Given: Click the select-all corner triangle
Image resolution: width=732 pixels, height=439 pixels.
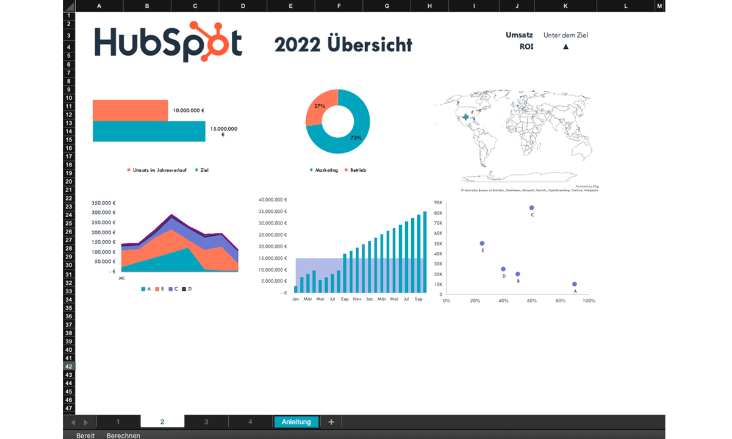Looking at the screenshot, I should click(68, 6).
